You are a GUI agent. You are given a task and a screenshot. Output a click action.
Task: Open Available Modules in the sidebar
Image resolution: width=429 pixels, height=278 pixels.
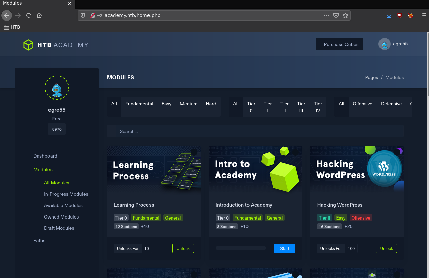(63, 205)
